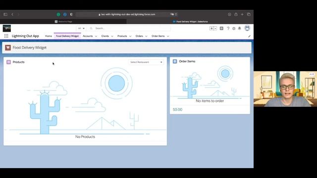This screenshot has height=178, width=317.
Task: Click the green browser extension icon
Action: [58, 14]
